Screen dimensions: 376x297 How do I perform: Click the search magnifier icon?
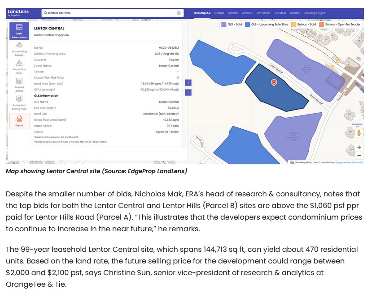pyautogui.click(x=45, y=13)
